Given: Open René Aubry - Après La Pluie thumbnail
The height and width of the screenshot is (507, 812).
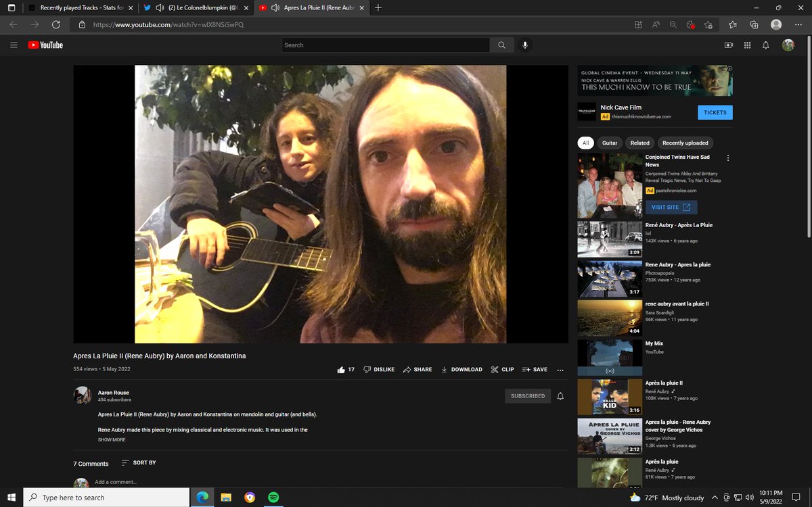Looking at the screenshot, I should click(610, 239).
